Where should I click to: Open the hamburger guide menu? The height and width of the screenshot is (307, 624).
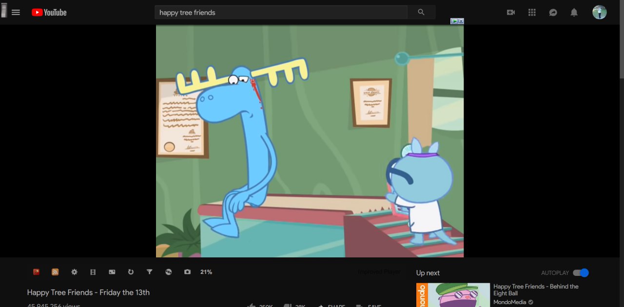pyautogui.click(x=16, y=12)
